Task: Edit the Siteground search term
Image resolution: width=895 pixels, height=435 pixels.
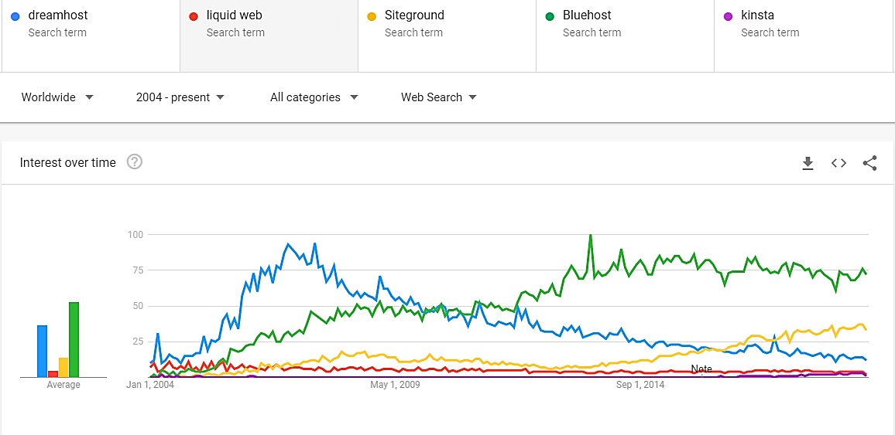Action: click(447, 35)
